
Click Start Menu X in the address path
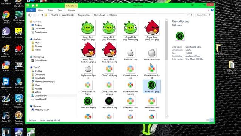(99, 15)
